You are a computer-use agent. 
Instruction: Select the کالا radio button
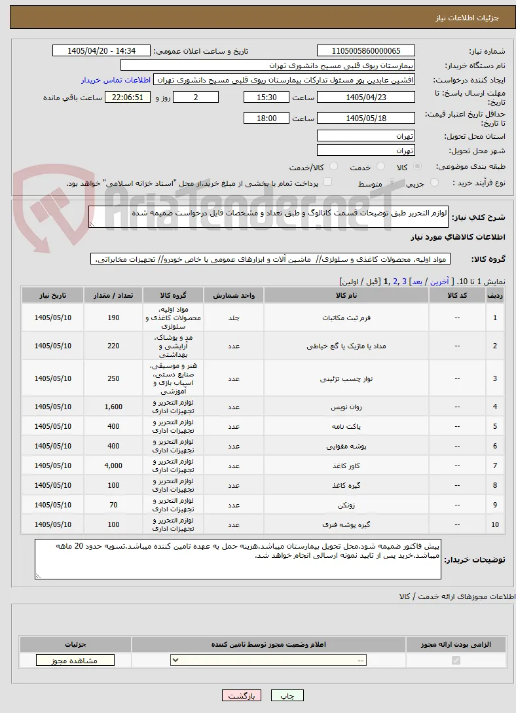pyautogui.click(x=417, y=166)
